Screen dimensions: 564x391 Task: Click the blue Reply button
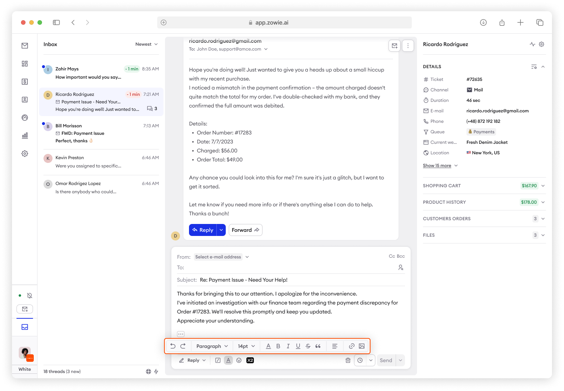pos(203,230)
